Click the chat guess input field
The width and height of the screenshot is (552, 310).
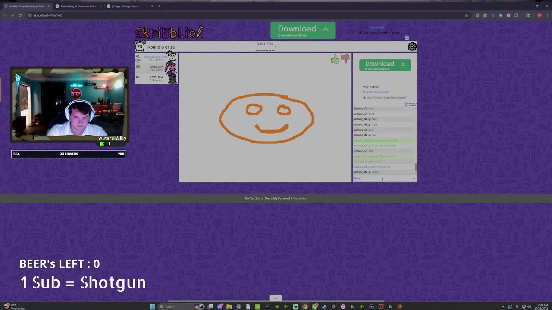click(385, 178)
